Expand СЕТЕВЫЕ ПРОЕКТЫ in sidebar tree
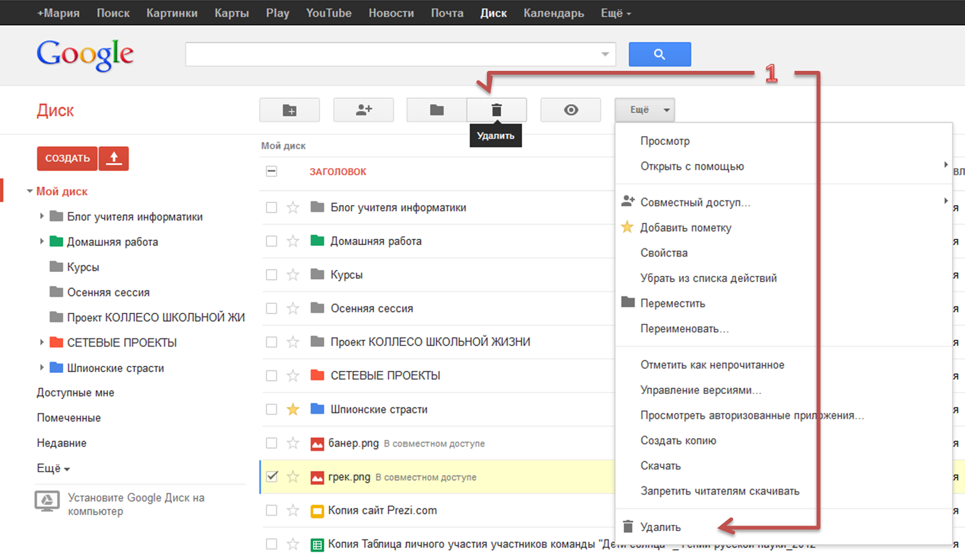This screenshot has width=965, height=558. coord(42,342)
